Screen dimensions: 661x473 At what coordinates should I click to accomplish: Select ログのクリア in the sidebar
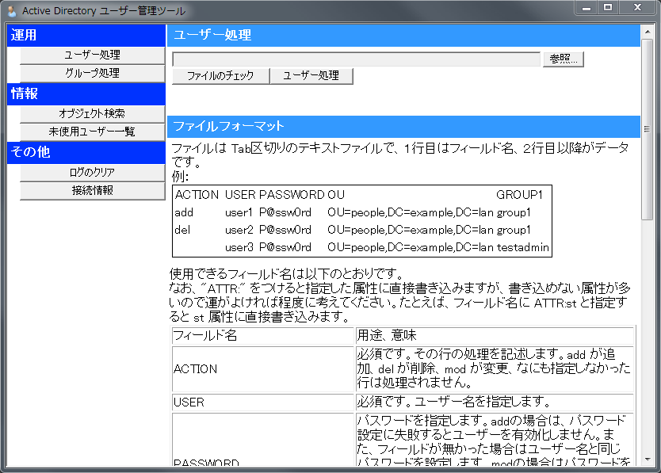pyautogui.click(x=92, y=173)
